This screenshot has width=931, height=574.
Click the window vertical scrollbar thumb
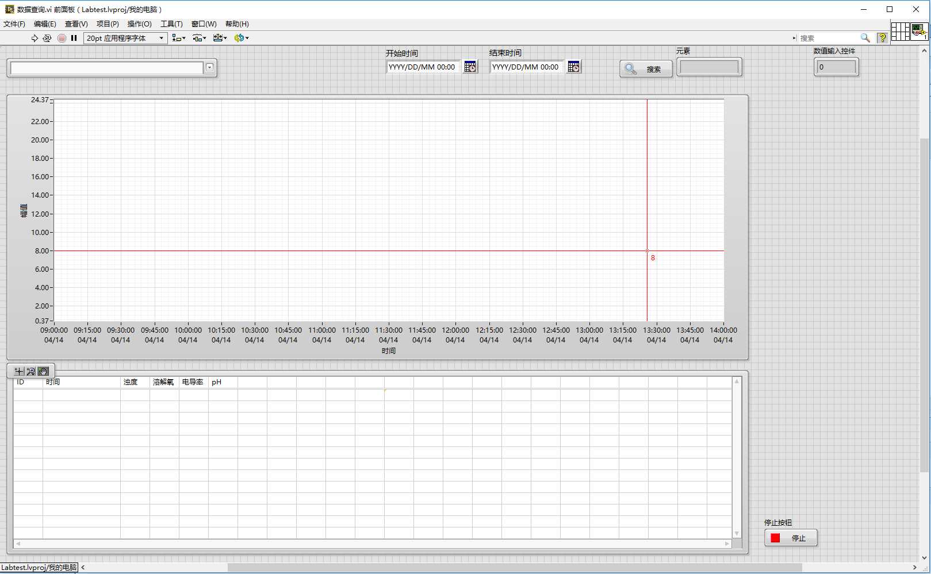click(x=924, y=305)
